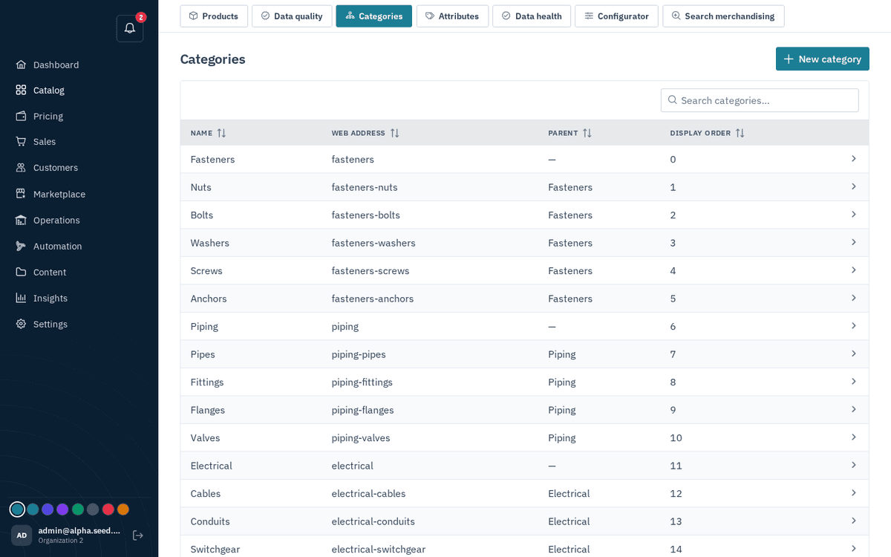Click the Settings gear icon
The width and height of the screenshot is (891, 557).
point(21,324)
